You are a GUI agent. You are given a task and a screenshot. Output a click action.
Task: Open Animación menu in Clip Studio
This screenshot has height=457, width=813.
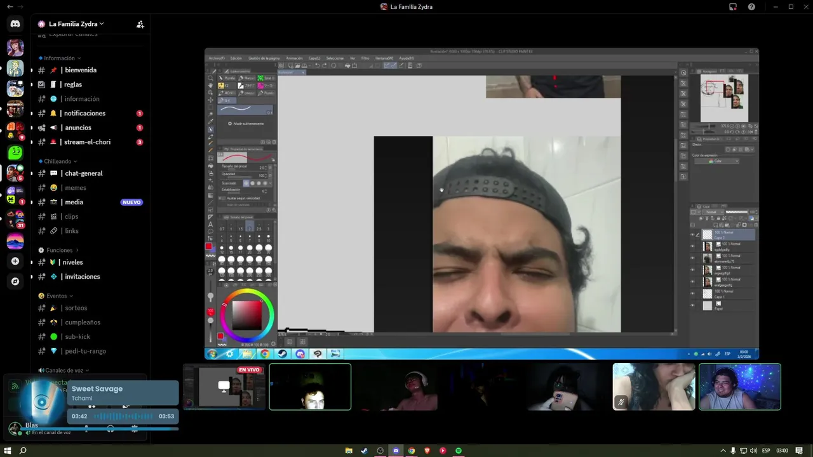(x=294, y=58)
